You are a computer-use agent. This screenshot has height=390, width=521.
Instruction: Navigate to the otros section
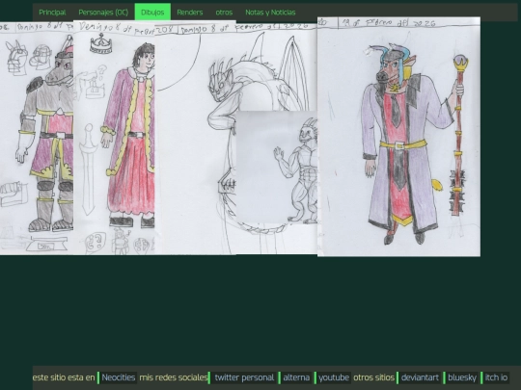224,13
